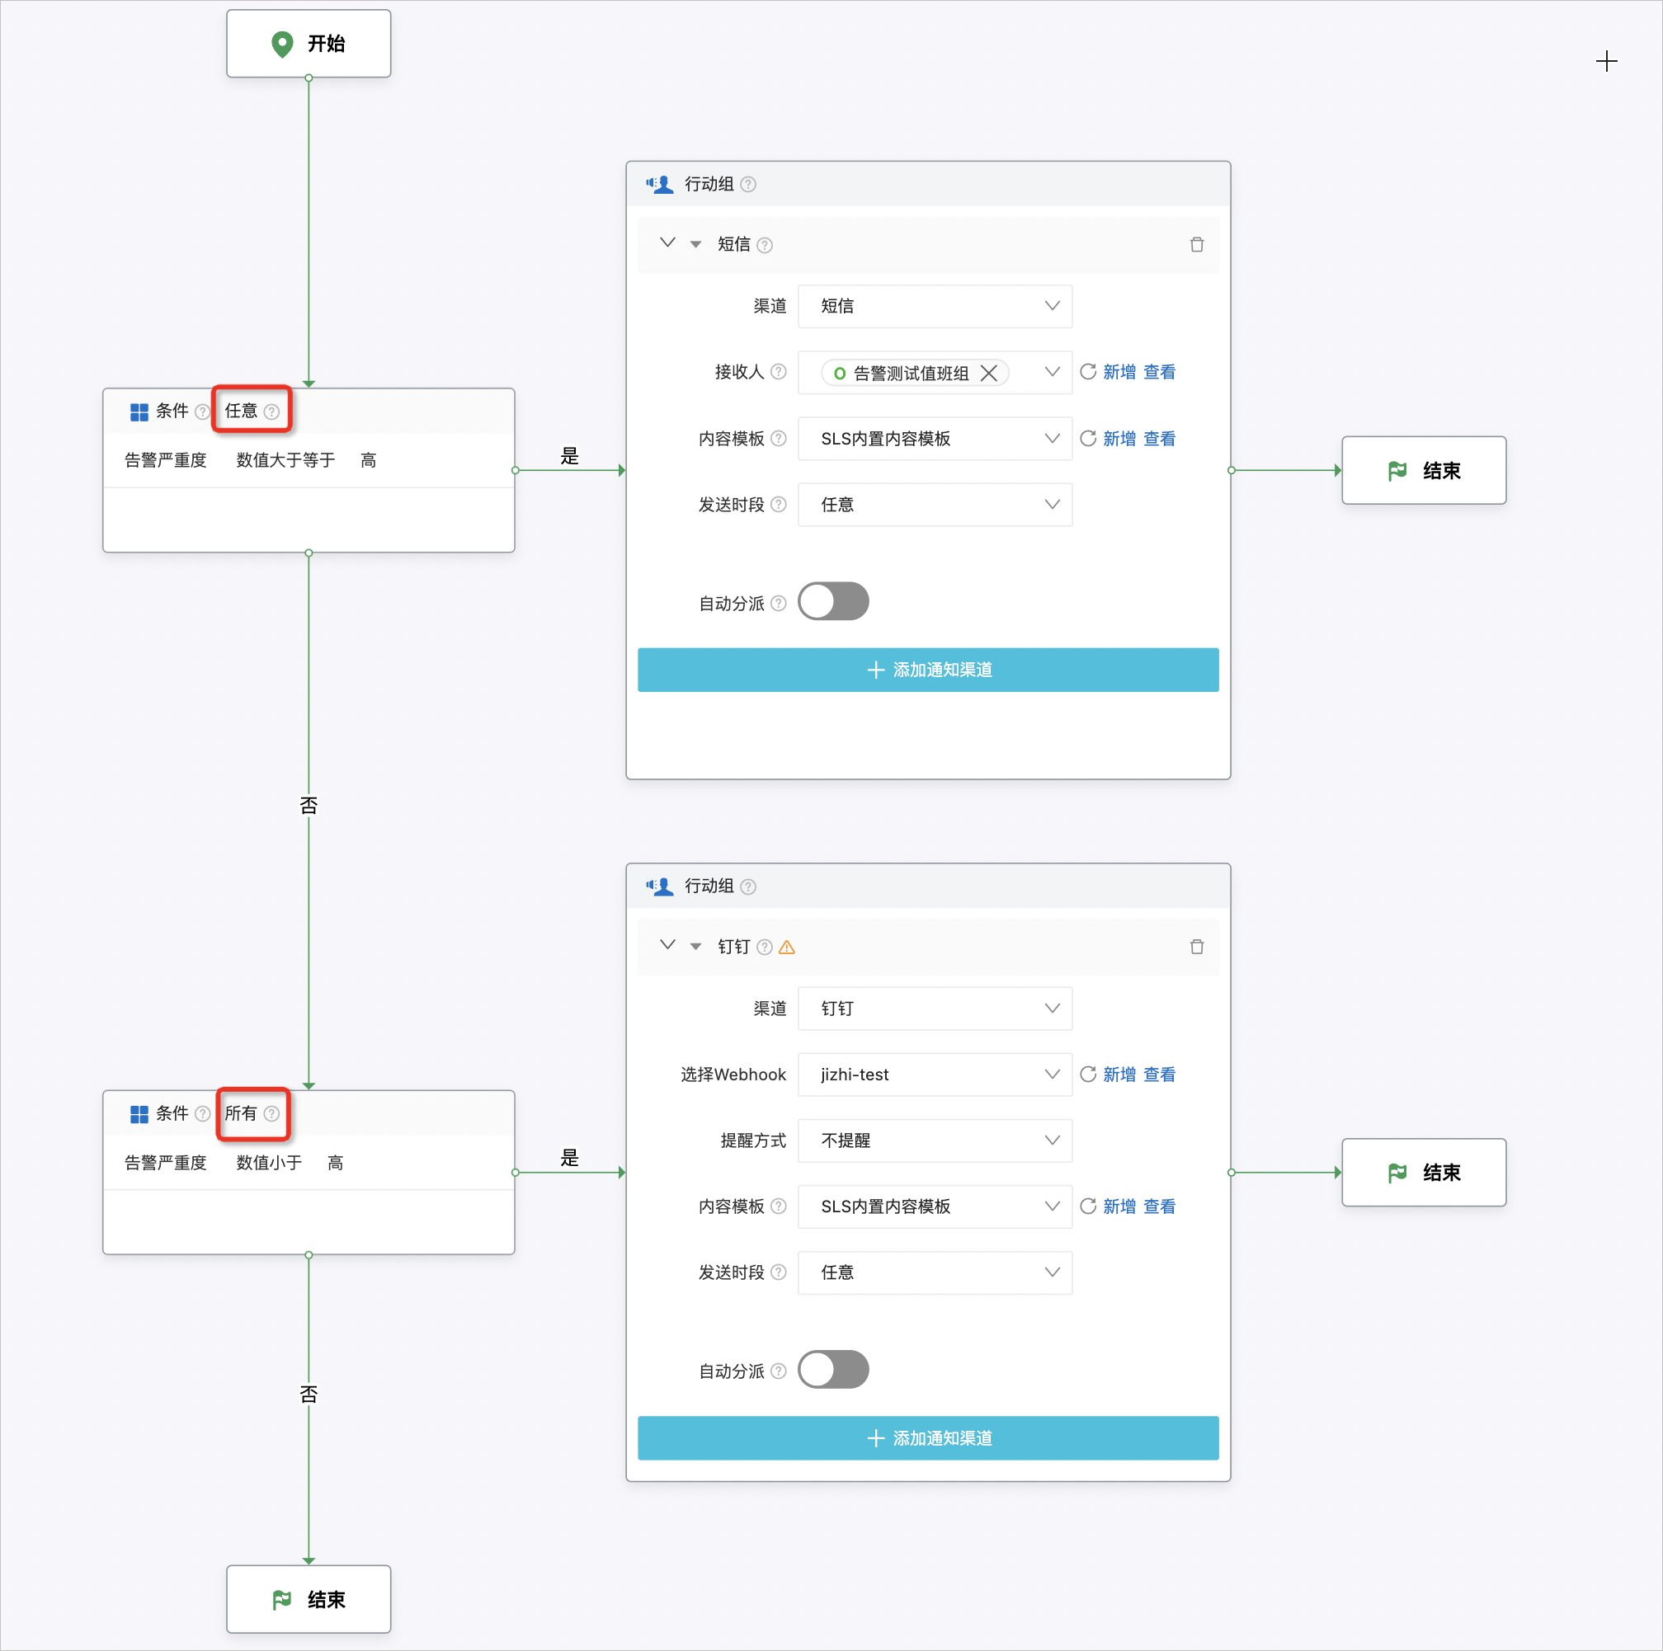Click the refresh icon beside 接收人 field
This screenshot has width=1663, height=1651.
[x=1088, y=372]
